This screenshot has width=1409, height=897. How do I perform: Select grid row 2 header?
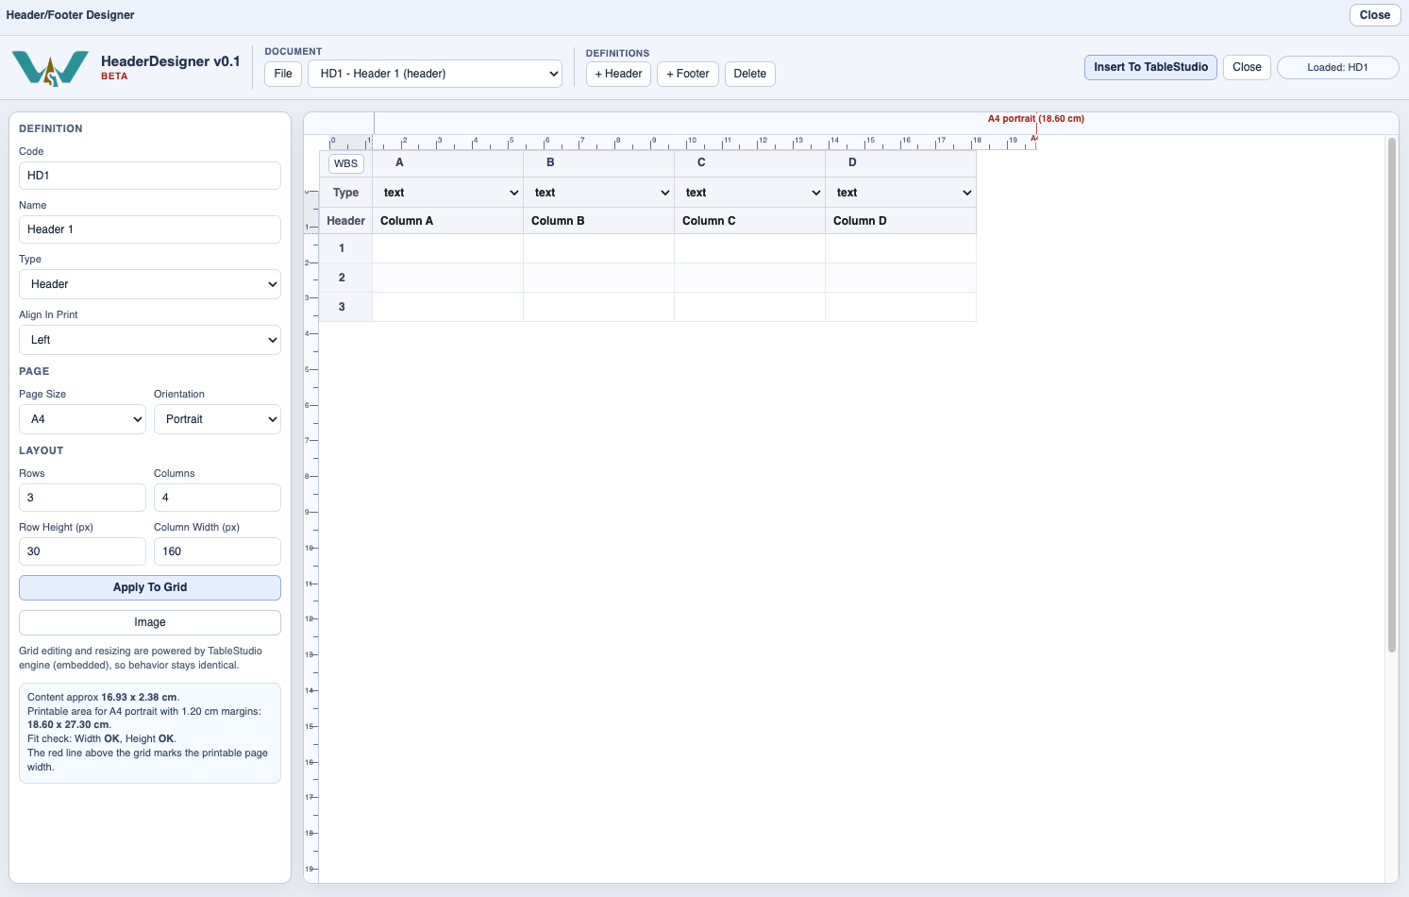pos(346,278)
